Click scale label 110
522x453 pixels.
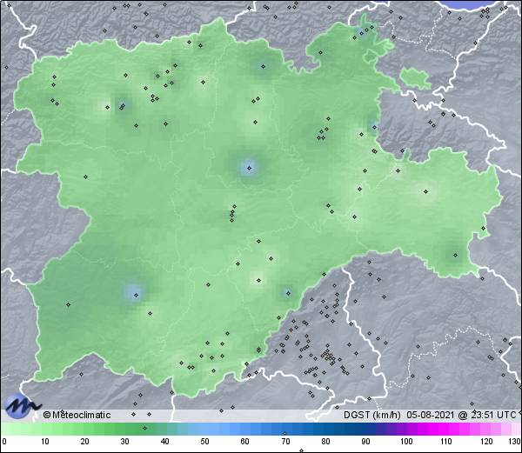pyautogui.click(x=446, y=442)
